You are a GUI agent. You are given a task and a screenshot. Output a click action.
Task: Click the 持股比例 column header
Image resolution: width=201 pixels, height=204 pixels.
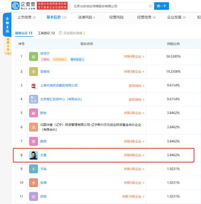coord(173,44)
